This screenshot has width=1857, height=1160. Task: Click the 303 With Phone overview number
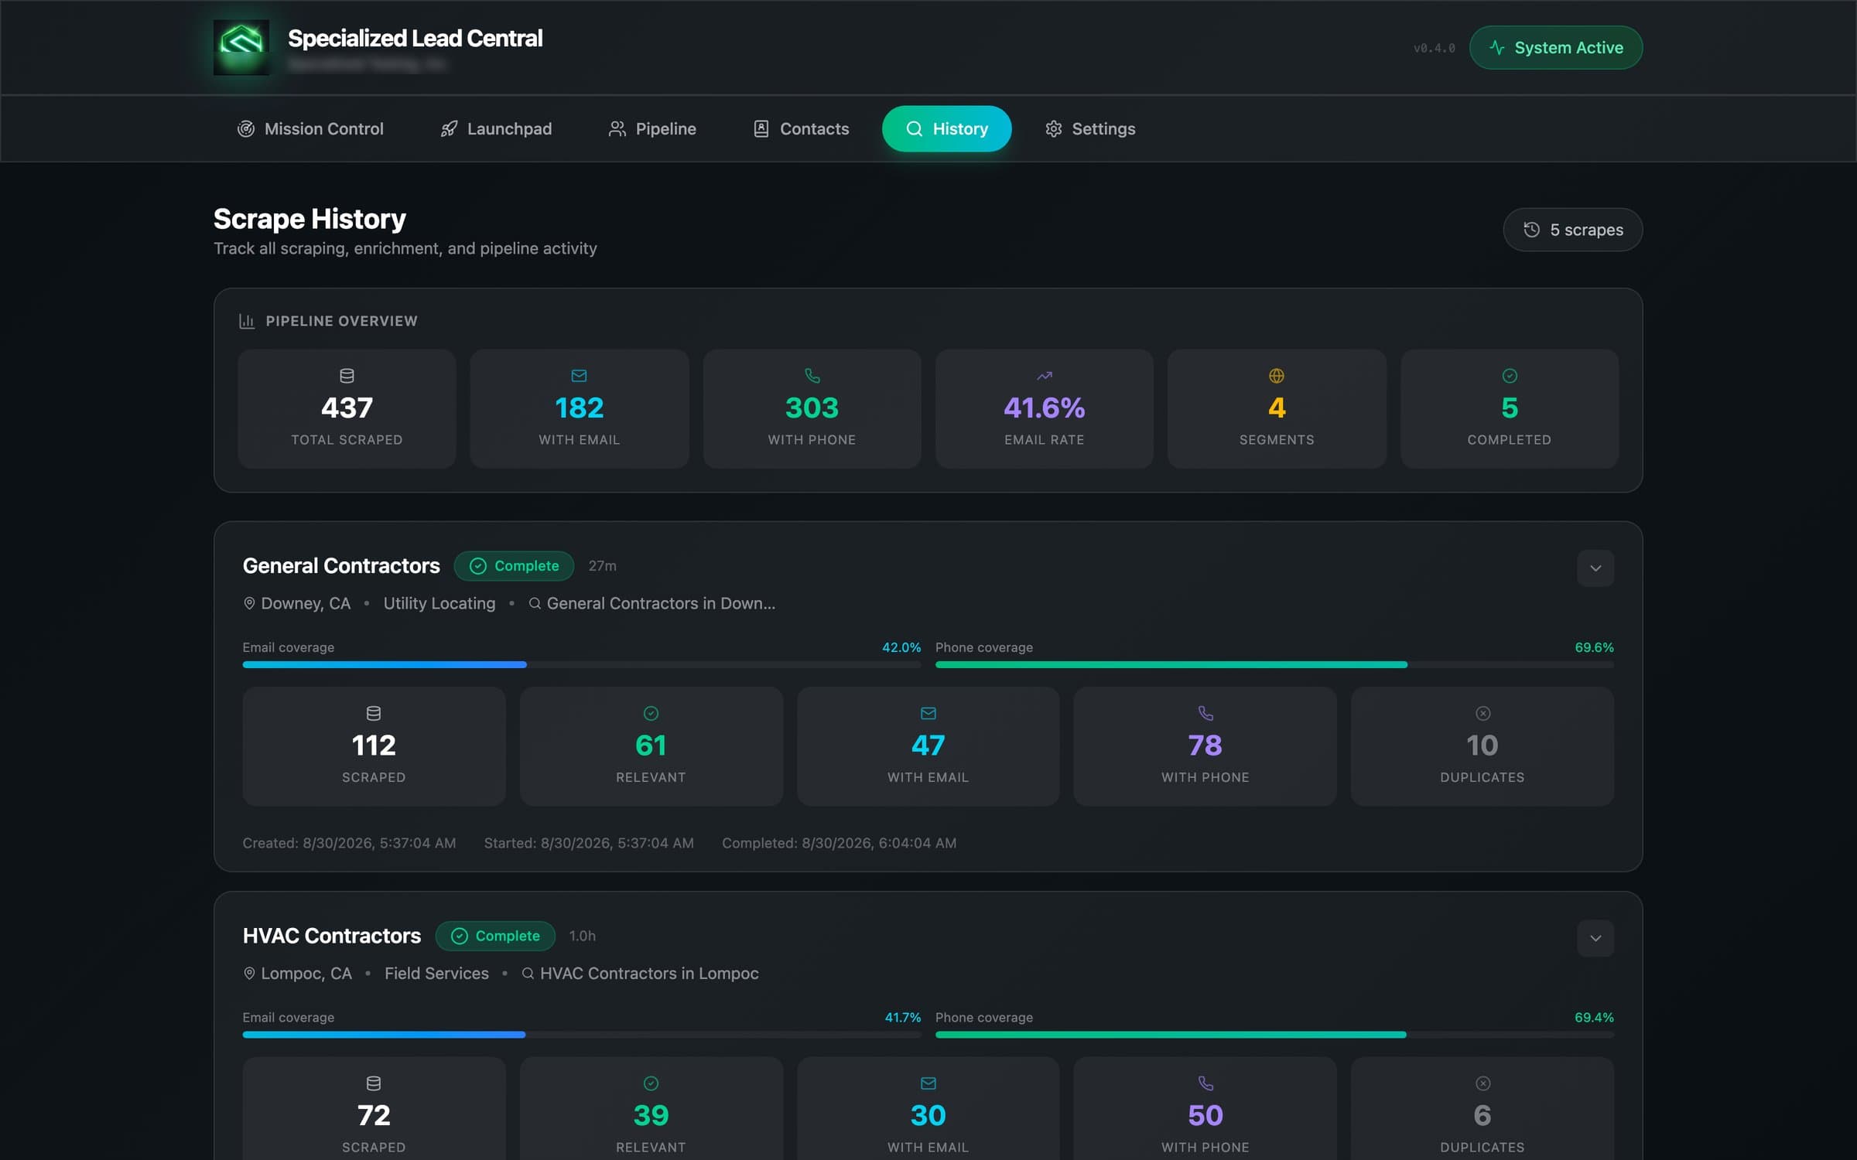coord(812,408)
